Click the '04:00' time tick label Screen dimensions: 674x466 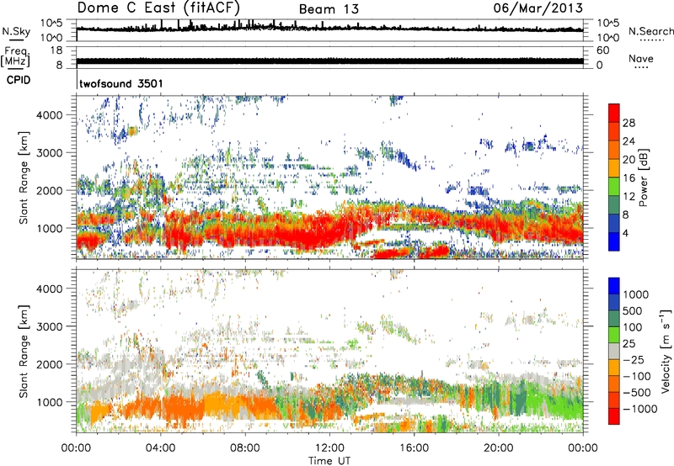(x=160, y=448)
